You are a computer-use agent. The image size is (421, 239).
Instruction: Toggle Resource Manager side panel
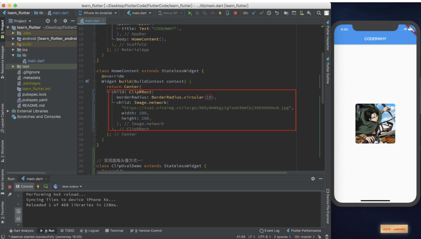(3, 62)
